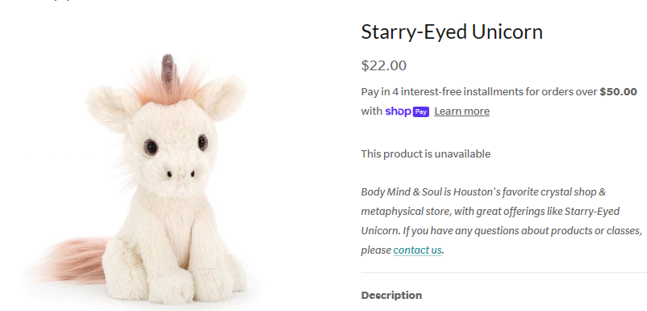Click the plush's right sparkly eye

(202, 142)
